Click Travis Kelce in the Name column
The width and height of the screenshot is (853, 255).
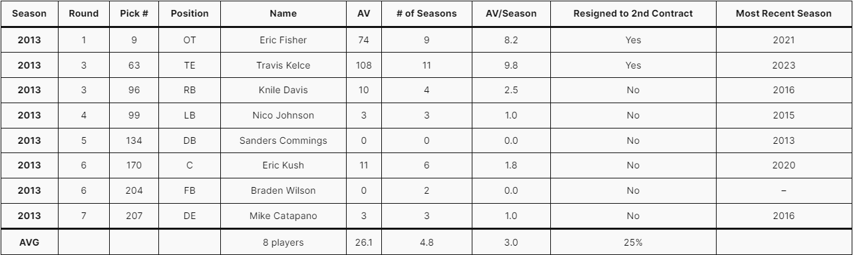tap(283, 65)
